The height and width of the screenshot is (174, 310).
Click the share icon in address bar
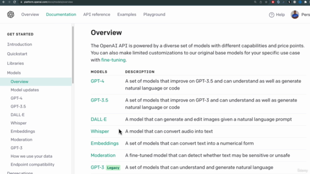(x=261, y=2)
